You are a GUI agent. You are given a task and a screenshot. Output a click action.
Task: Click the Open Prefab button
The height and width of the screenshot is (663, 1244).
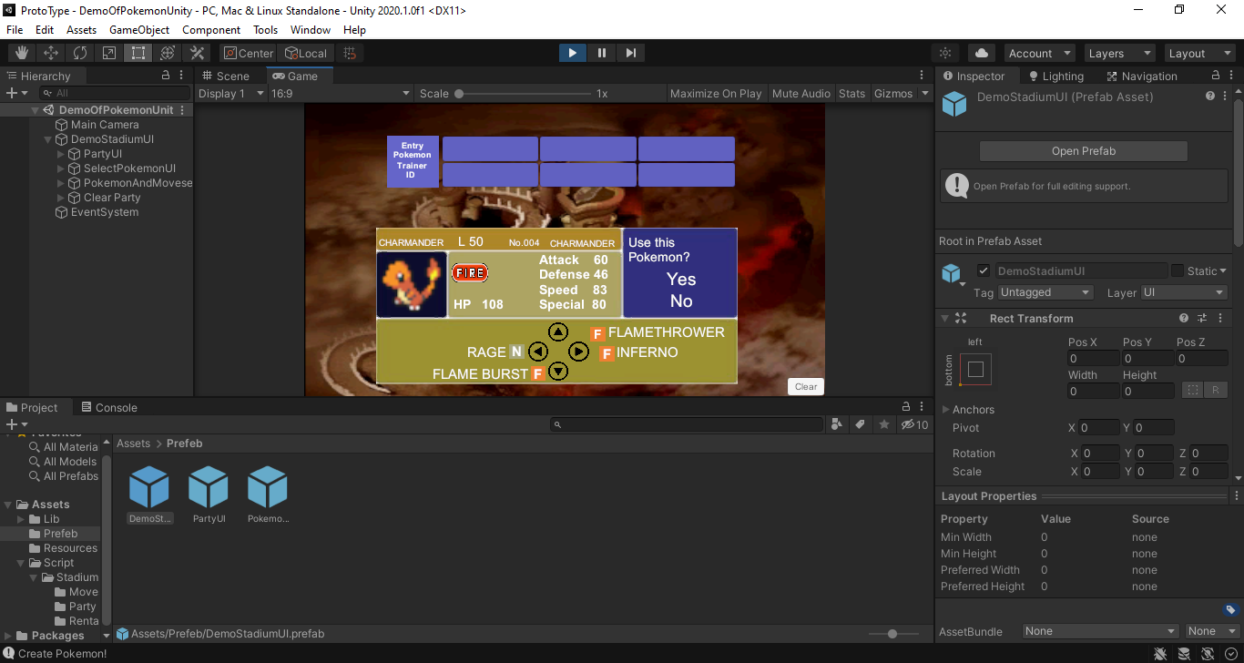coord(1084,151)
